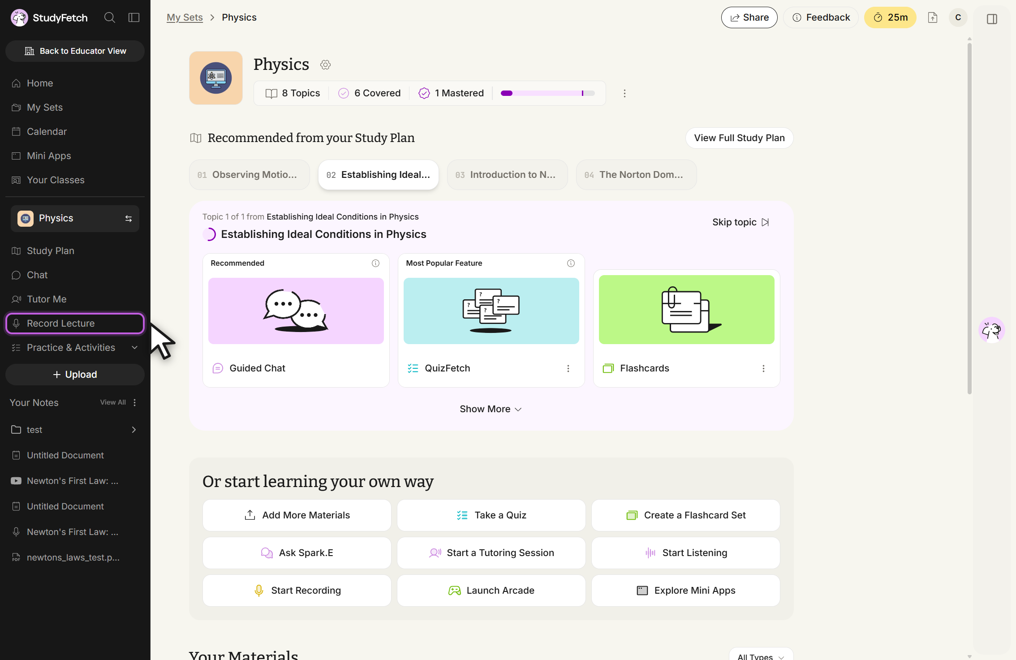The height and width of the screenshot is (660, 1016).
Task: Select tab 03 Introduction to N...
Action: click(508, 175)
